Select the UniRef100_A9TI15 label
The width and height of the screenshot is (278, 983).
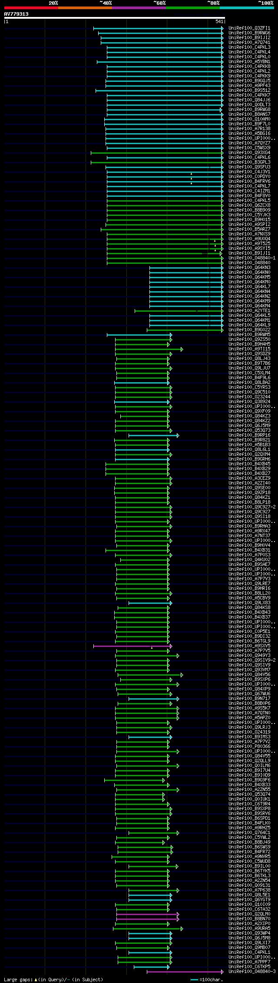tap(249, 349)
